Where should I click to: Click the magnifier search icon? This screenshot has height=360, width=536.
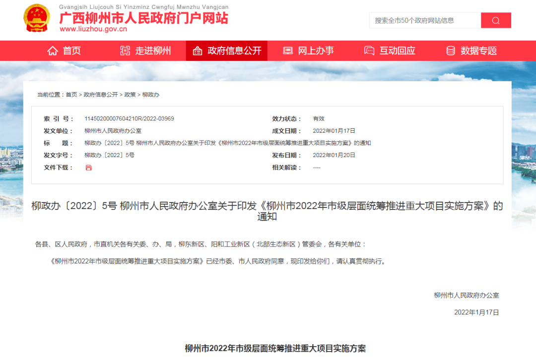click(x=496, y=20)
